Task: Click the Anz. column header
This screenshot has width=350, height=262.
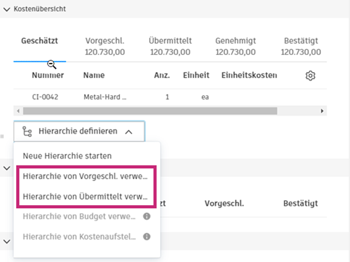Action: (x=162, y=75)
